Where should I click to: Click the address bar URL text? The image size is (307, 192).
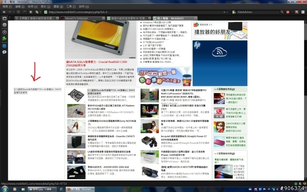(78, 12)
